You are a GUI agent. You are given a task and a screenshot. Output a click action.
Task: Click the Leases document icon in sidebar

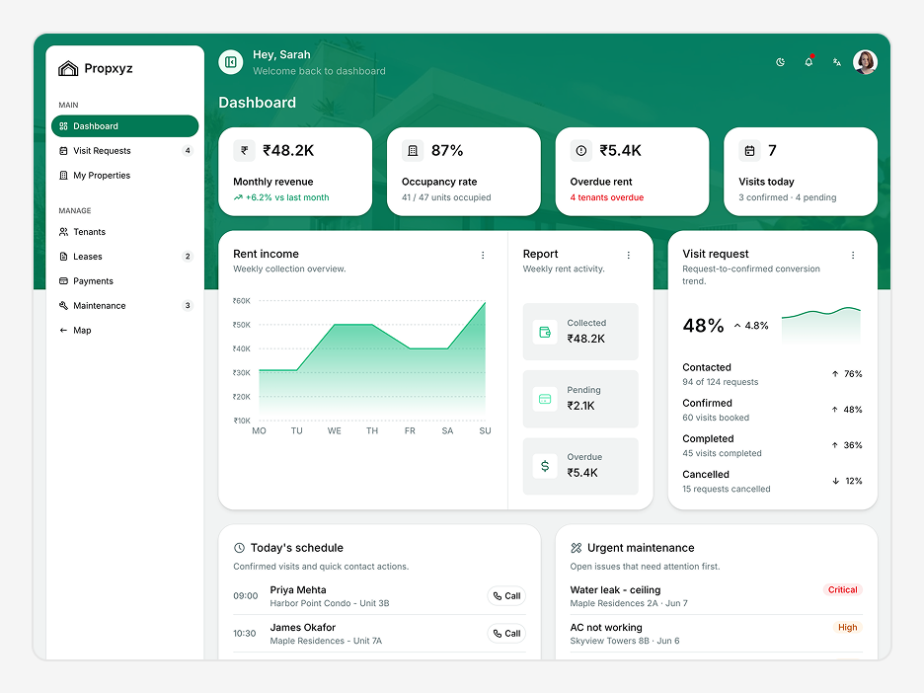point(63,257)
